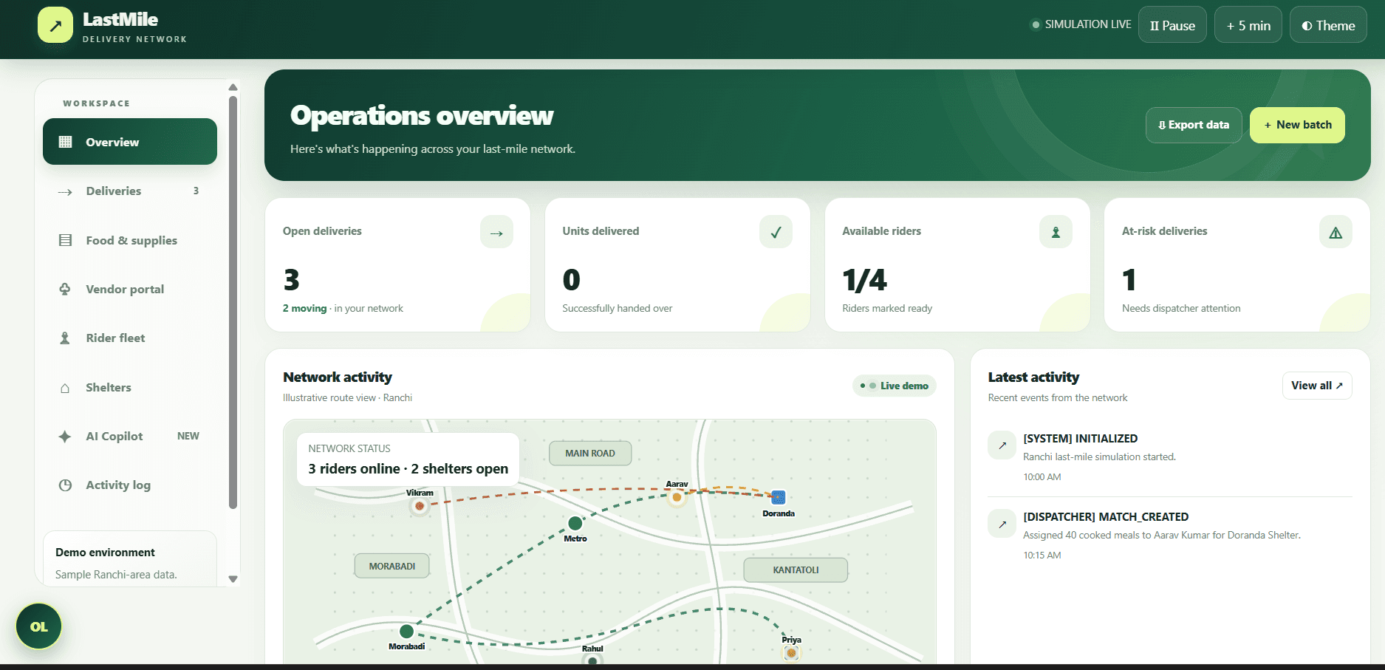This screenshot has height=670, width=1385.
Task: Click the At-risk deliveries warning triangle icon
Action: tap(1336, 232)
